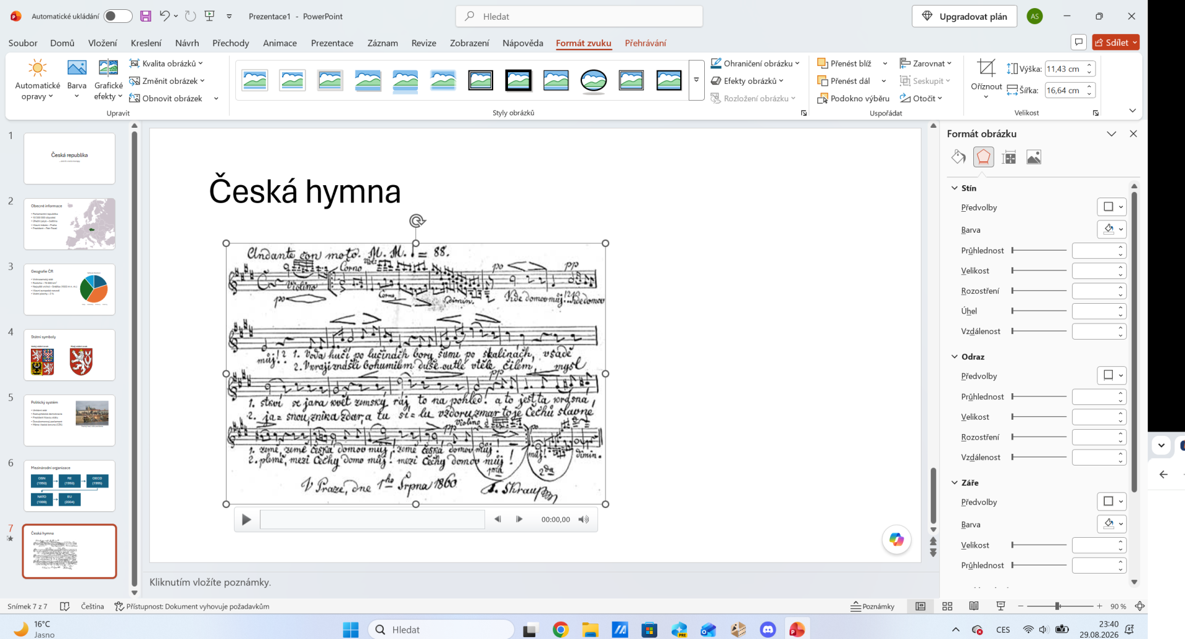Open the Effects pentagon tab icon
The image size is (1185, 639).
[x=984, y=157]
